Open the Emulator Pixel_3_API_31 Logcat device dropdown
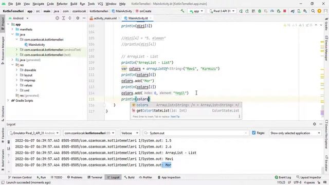329x185 pixels. pos(34,133)
